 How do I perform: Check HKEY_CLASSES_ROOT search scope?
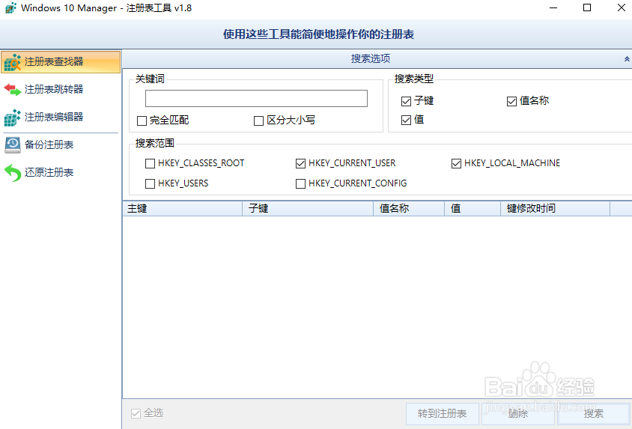pyautogui.click(x=150, y=163)
